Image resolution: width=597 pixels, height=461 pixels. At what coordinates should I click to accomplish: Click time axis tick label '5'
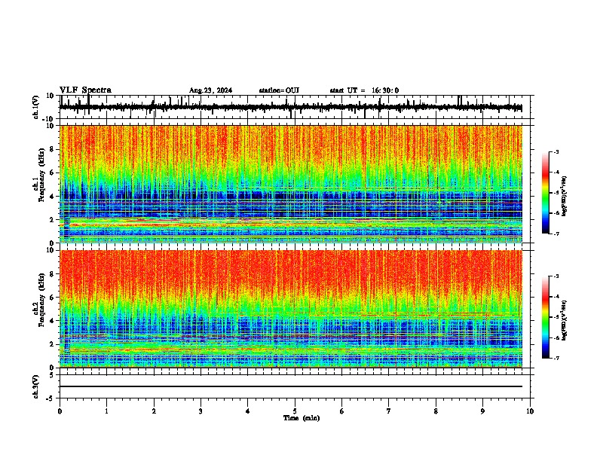coord(295,411)
